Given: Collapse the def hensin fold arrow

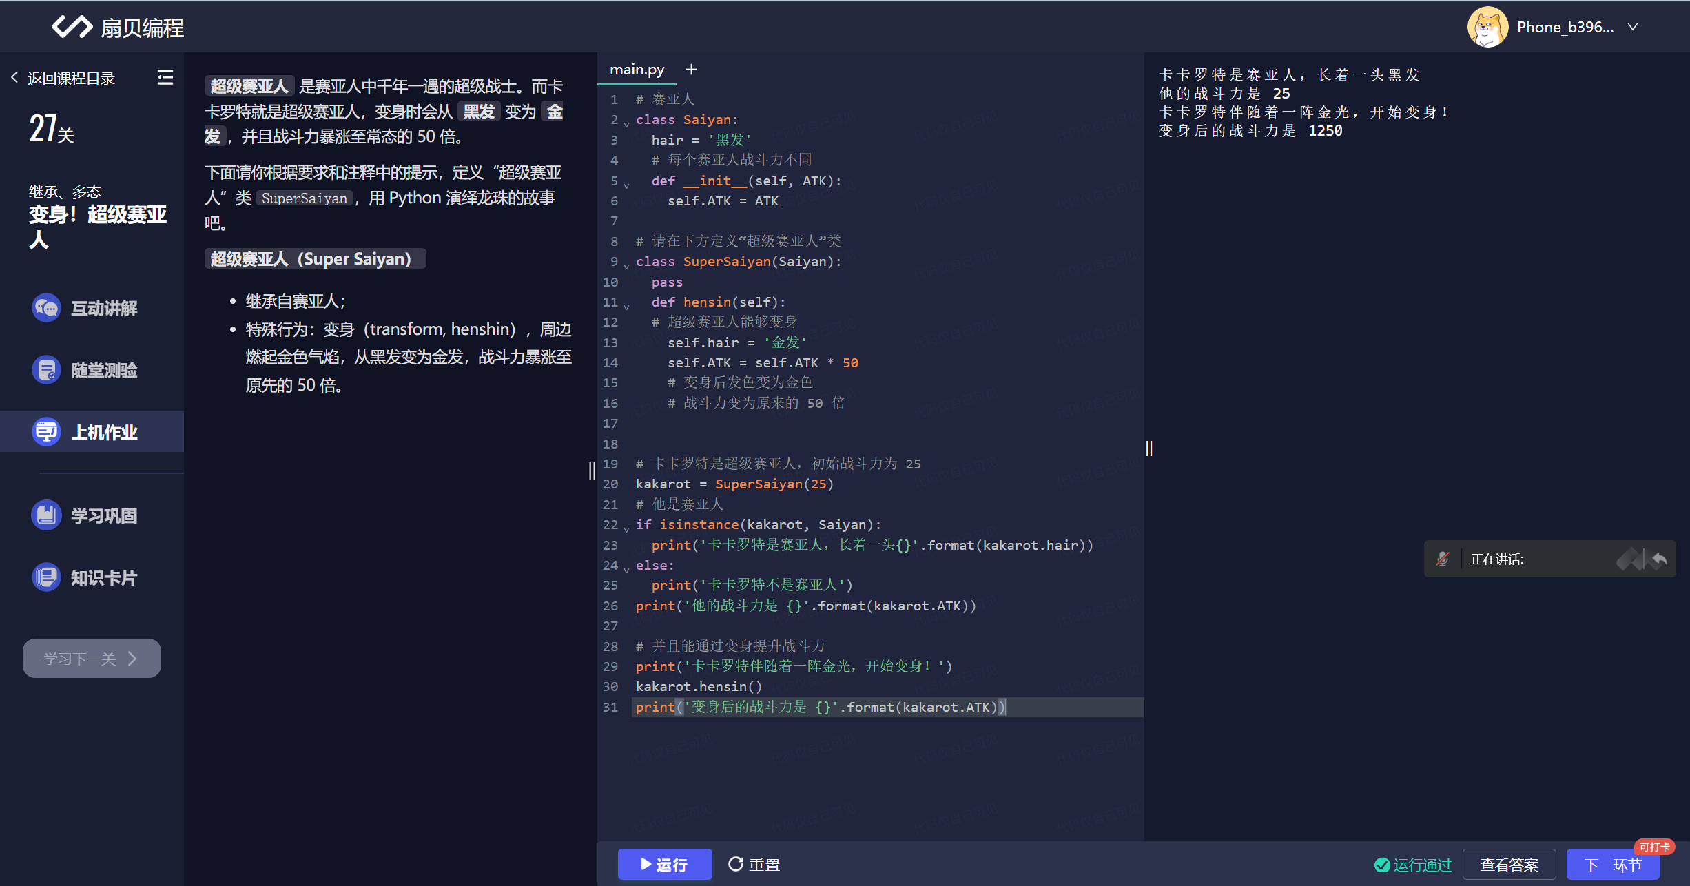Looking at the screenshot, I should click(x=626, y=306).
